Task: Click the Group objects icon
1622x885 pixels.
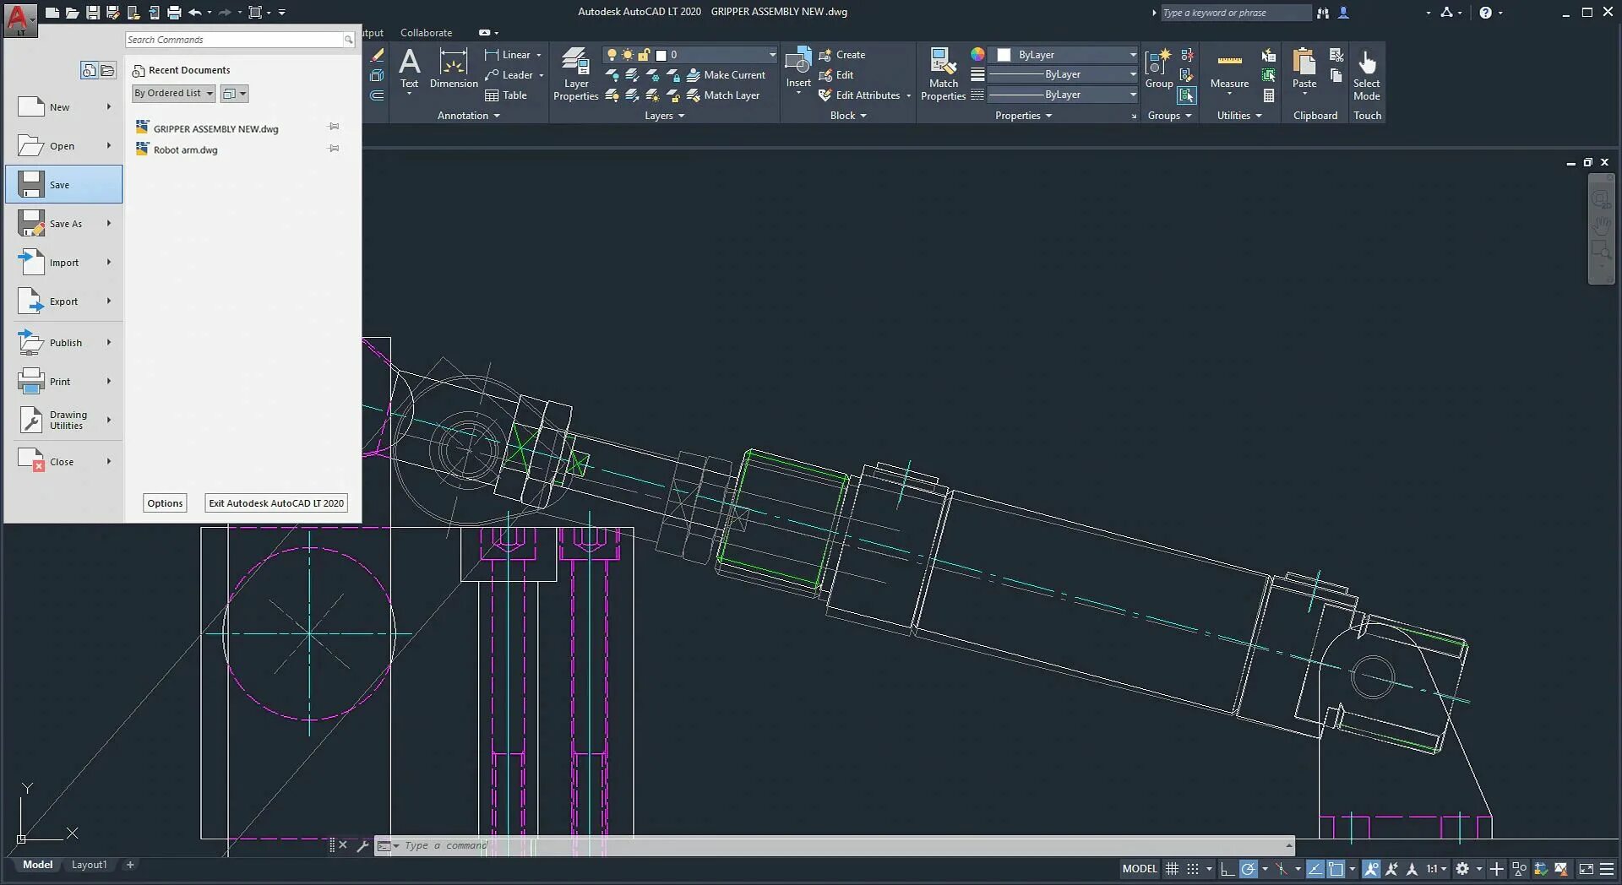Action: (1158, 68)
